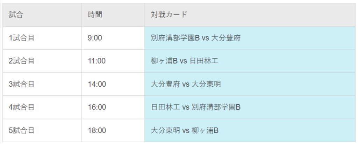Select the 1試合目 row label
Image resolution: width=358 pixels, height=144 pixels.
tap(21, 38)
